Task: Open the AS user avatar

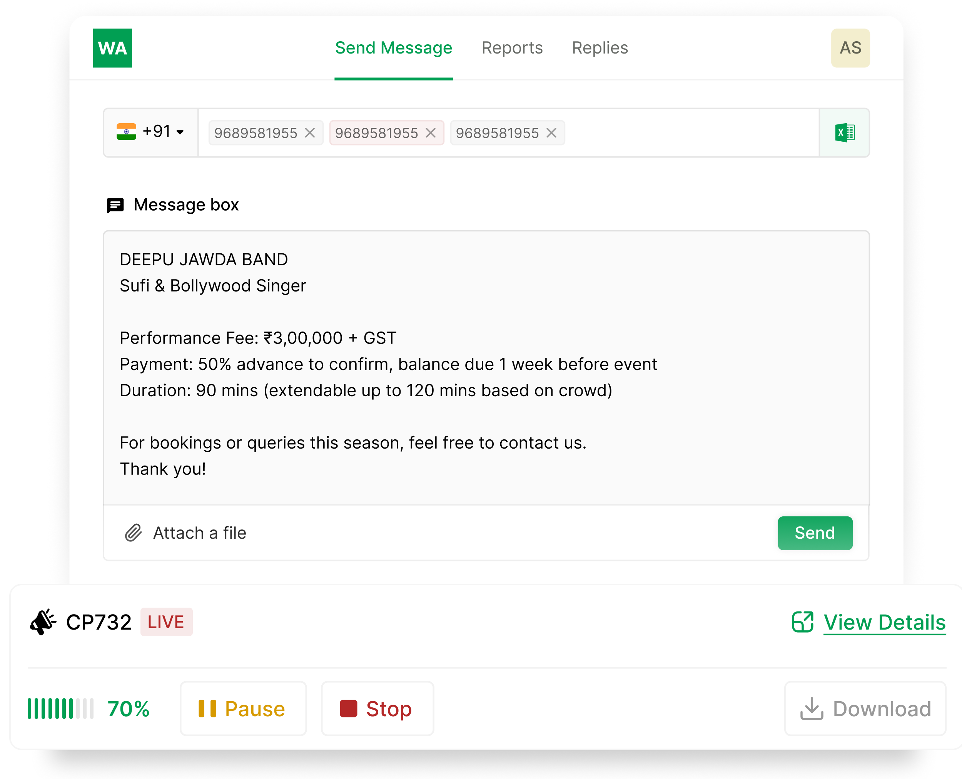Action: (x=850, y=48)
